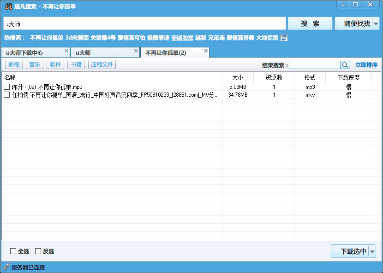Click the 5.09MB size cell
383x273 pixels.
238,87
